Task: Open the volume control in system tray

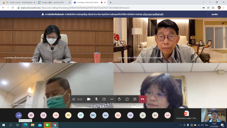Action: click(x=202, y=125)
